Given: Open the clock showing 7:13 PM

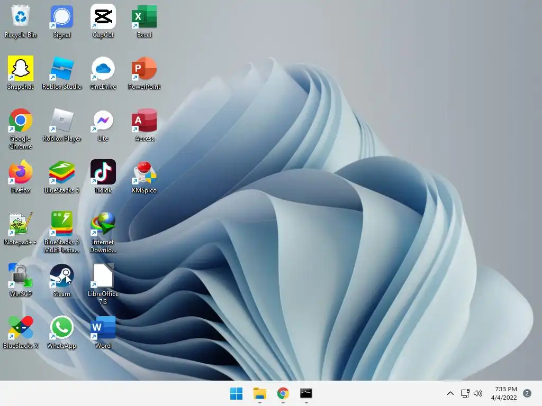Looking at the screenshot, I should pyautogui.click(x=504, y=393).
